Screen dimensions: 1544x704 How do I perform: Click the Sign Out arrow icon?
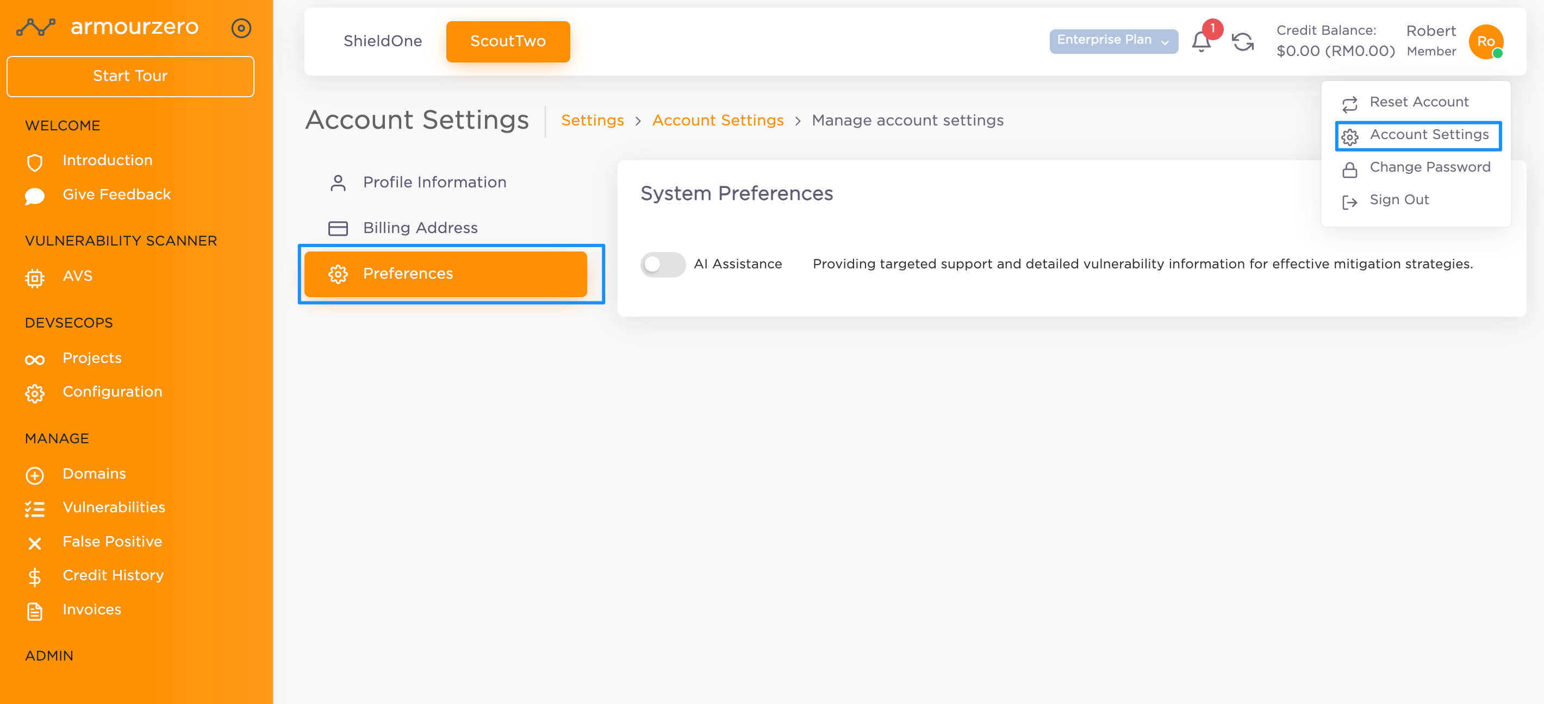pos(1349,202)
